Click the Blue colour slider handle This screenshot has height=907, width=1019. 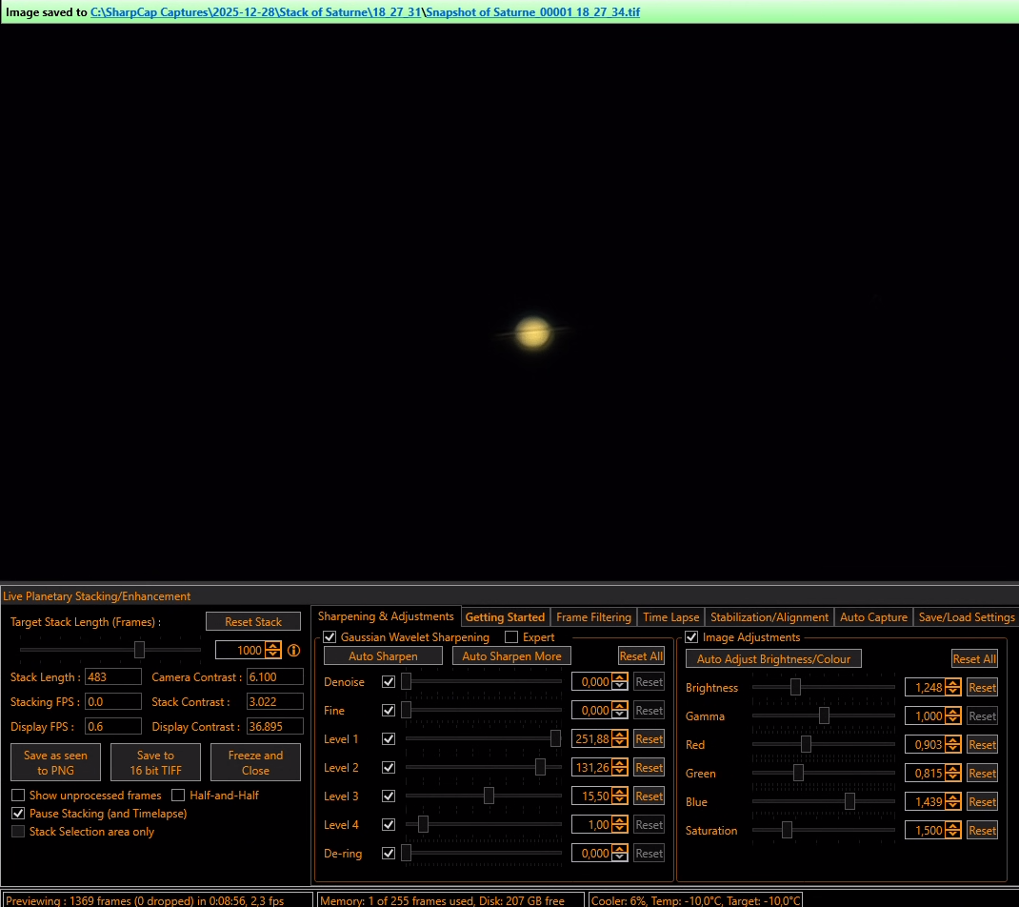tap(849, 801)
